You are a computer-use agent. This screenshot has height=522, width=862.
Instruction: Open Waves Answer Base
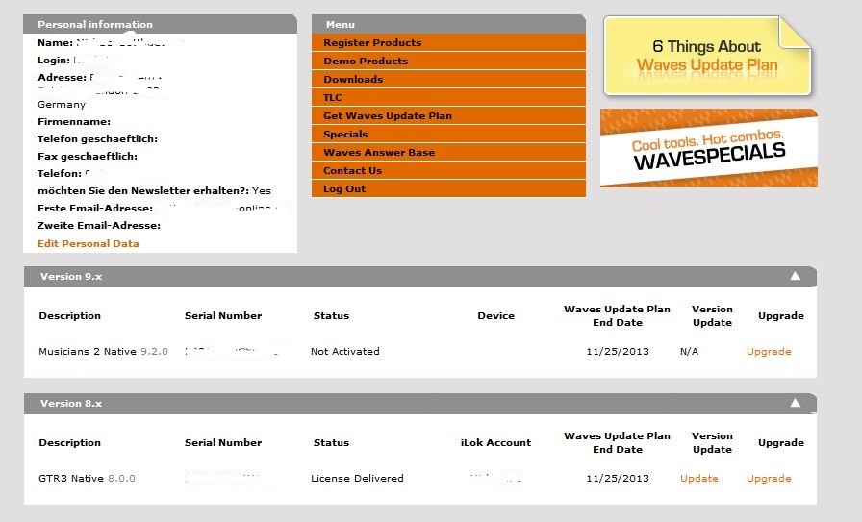[448, 152]
